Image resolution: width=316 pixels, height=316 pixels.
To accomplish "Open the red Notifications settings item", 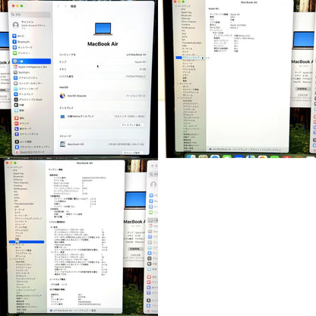I will tap(20, 118).
